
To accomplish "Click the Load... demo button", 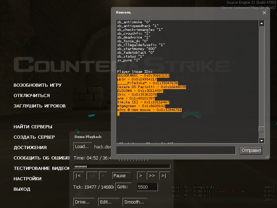I will 82,147.
